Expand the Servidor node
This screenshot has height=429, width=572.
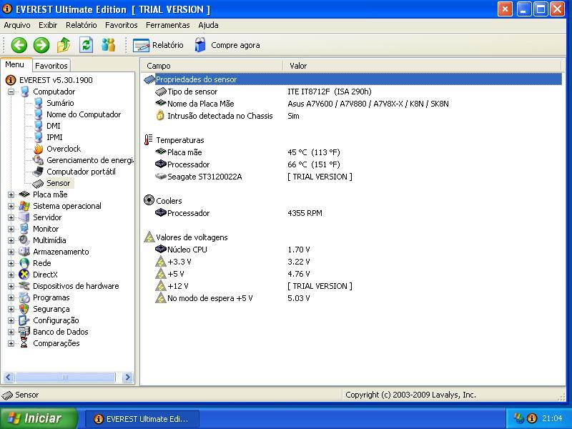[11, 217]
